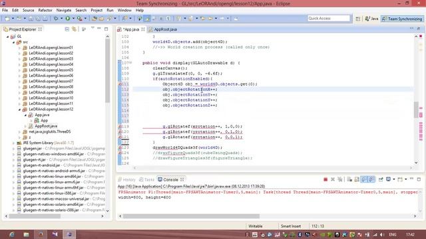Run the program with the green Run icon
The height and width of the screenshot is (239, 426).
pos(68,19)
